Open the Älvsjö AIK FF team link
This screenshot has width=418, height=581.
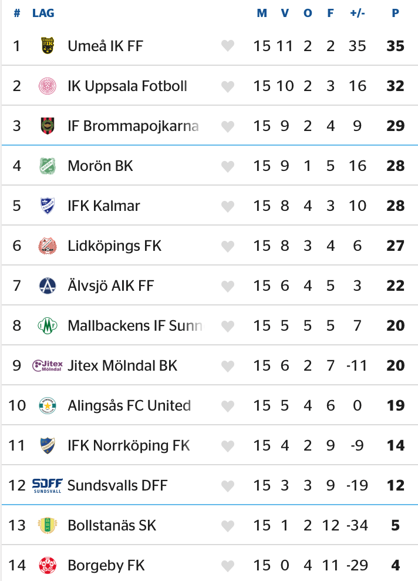point(111,286)
